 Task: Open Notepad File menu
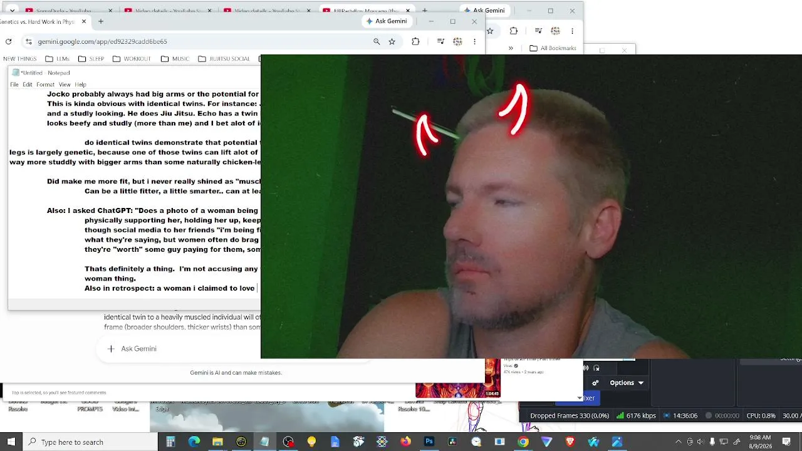click(x=14, y=85)
